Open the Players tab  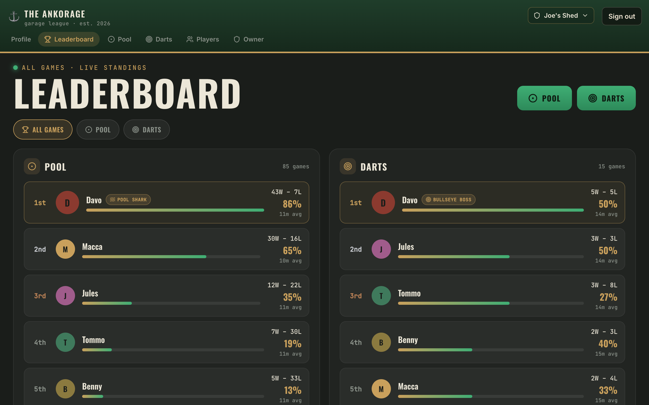pyautogui.click(x=203, y=39)
